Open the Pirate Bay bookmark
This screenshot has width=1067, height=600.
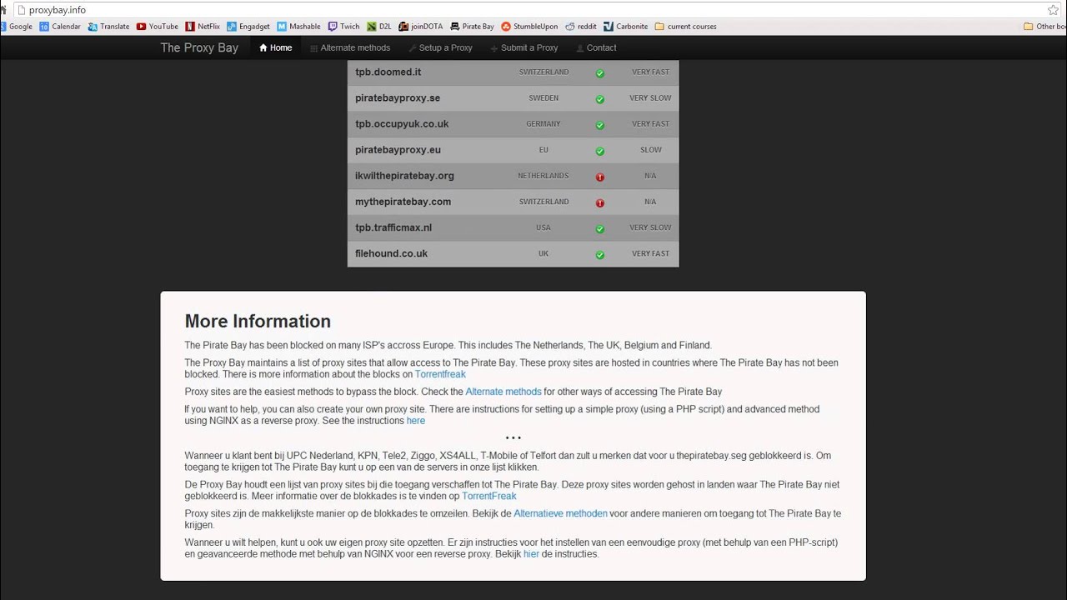point(472,27)
